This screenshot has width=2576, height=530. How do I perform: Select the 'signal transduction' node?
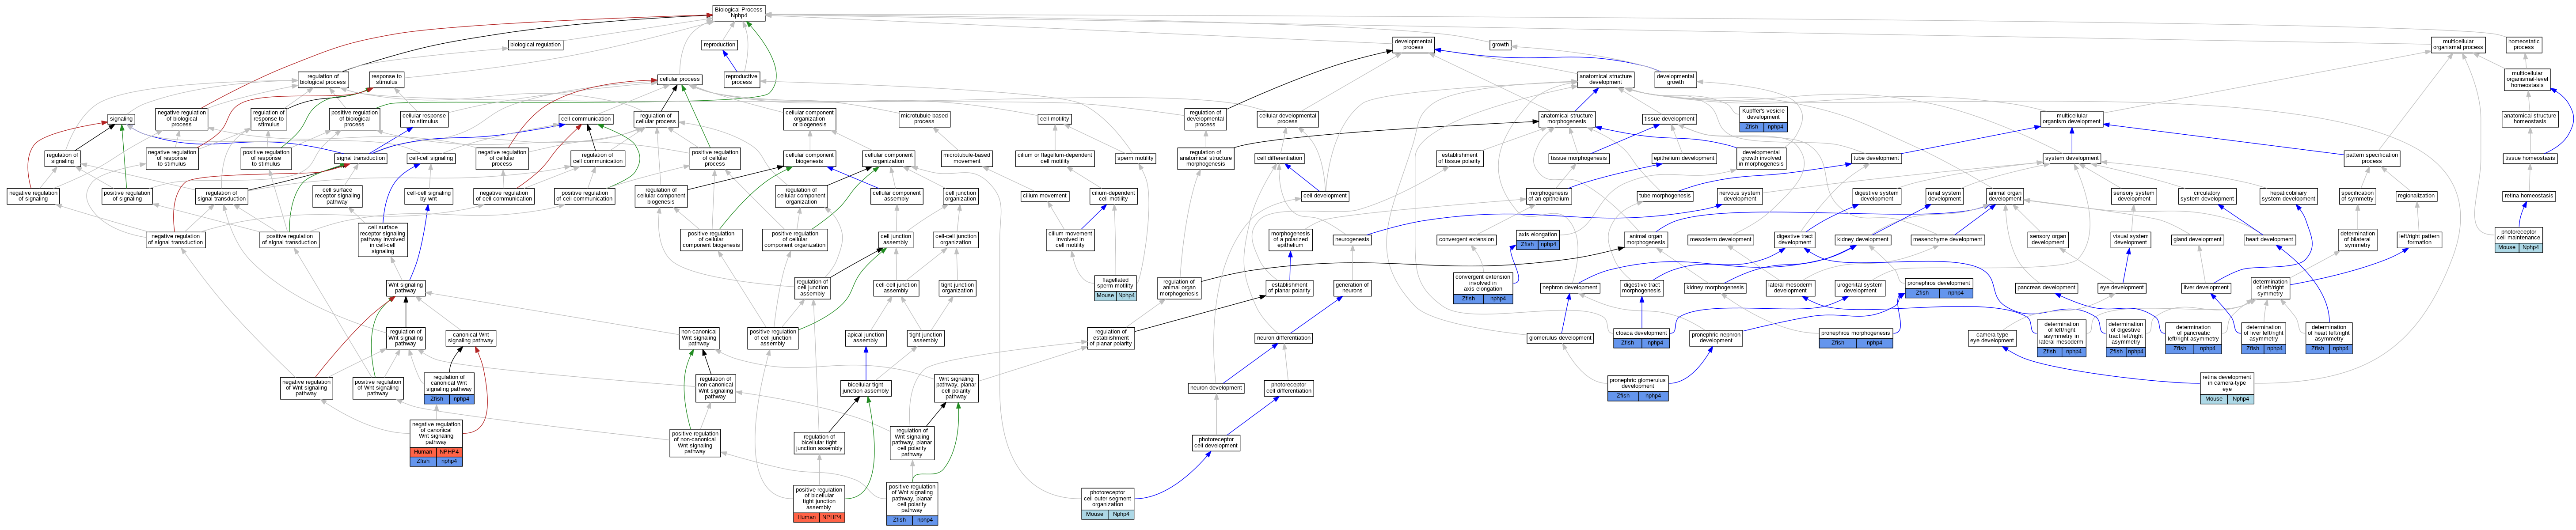click(x=361, y=158)
